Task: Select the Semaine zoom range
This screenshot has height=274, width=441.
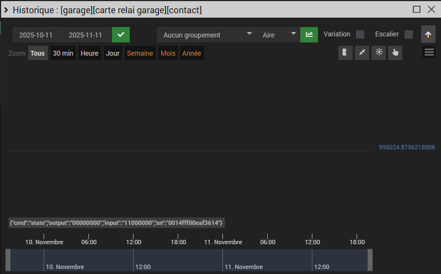Action: tap(140, 53)
